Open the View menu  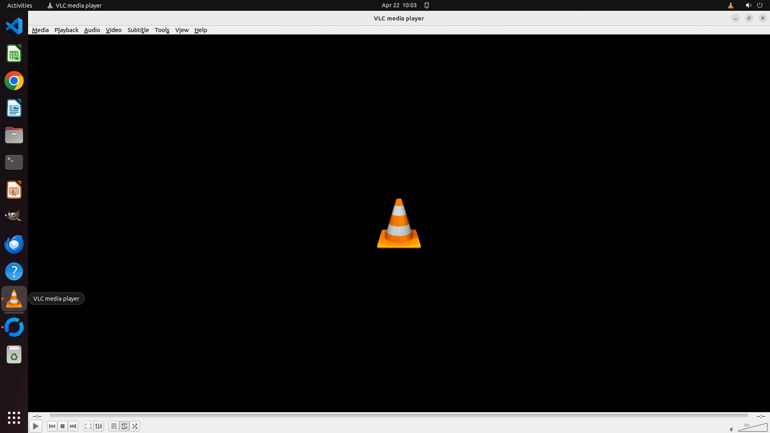[182, 30]
